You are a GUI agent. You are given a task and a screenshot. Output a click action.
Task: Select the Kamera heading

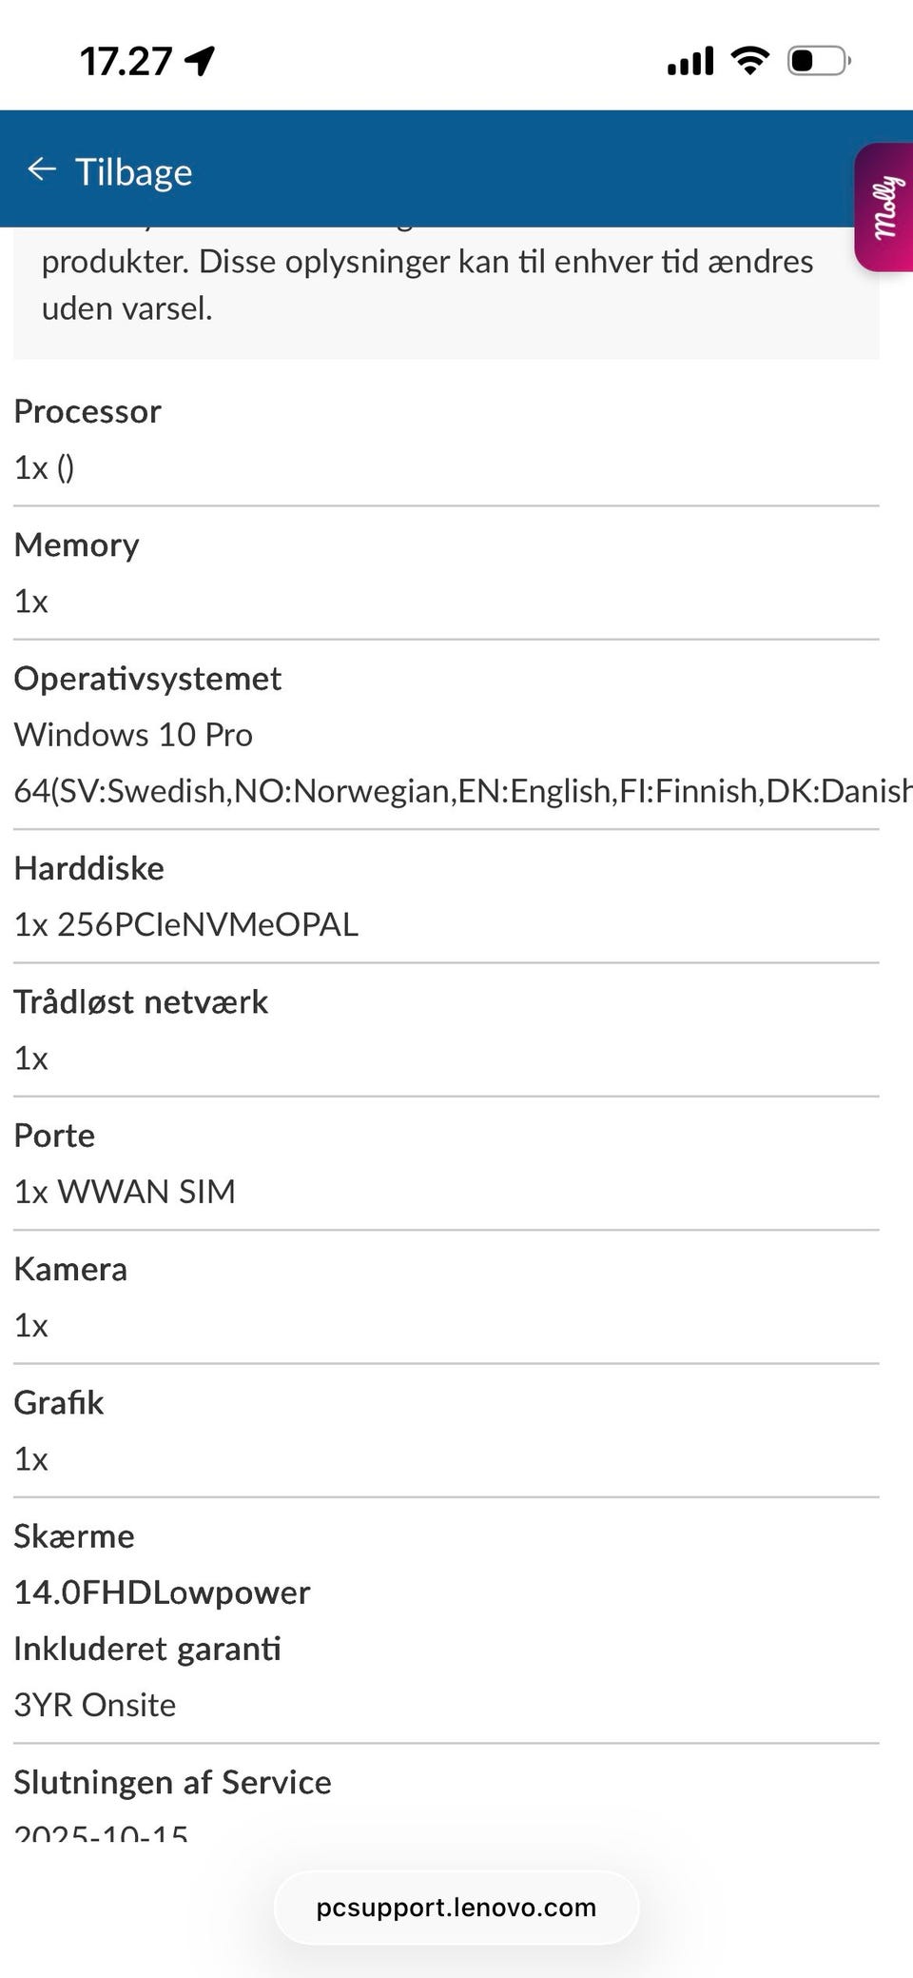70,1270
